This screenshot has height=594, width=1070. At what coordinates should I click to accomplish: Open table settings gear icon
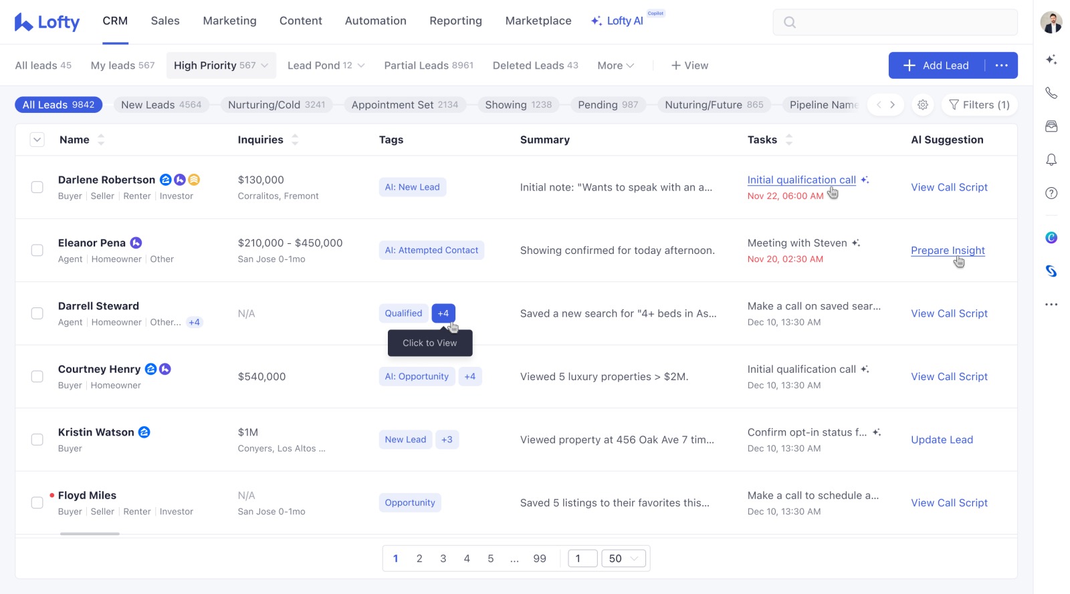click(x=923, y=105)
